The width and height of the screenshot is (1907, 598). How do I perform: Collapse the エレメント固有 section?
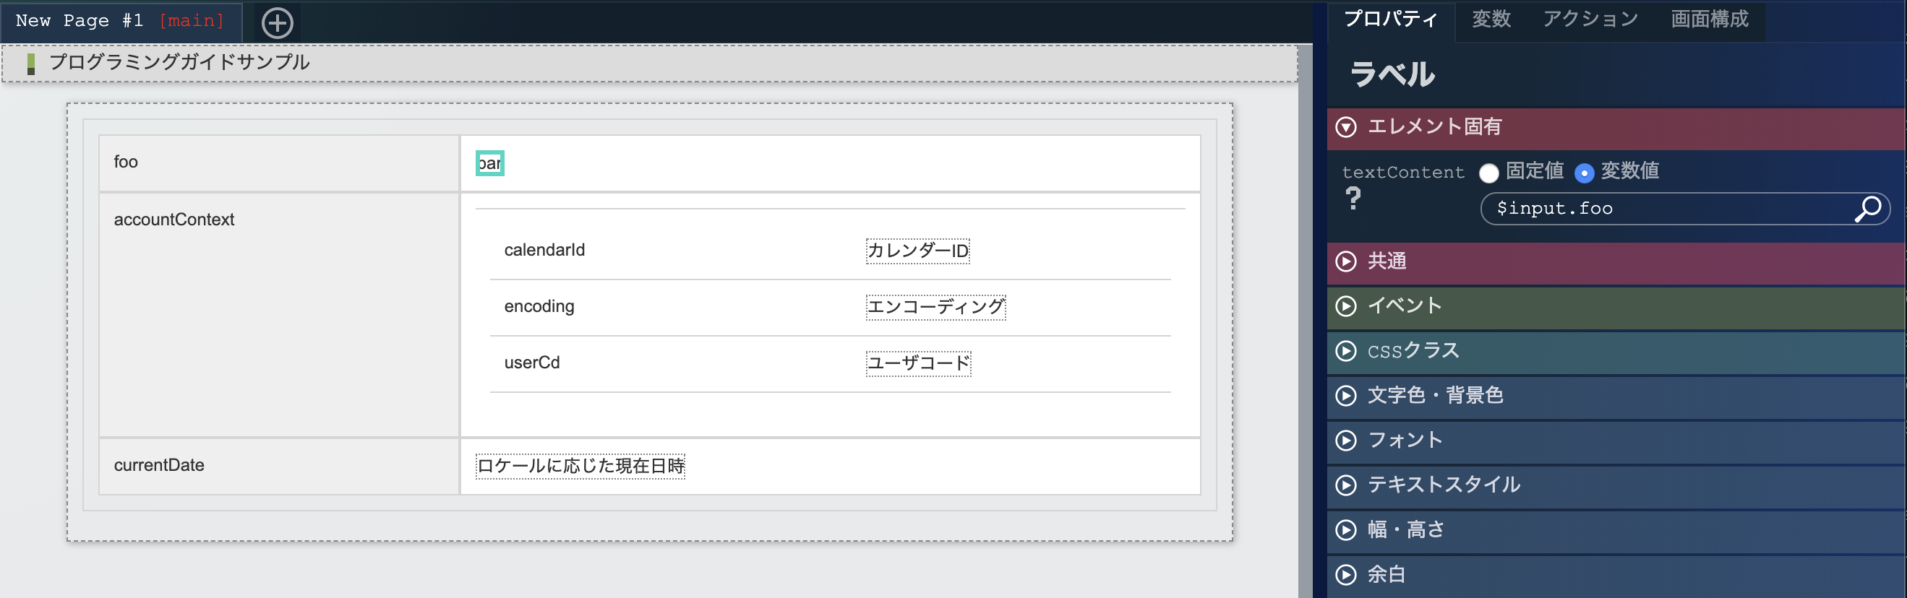click(x=1346, y=127)
